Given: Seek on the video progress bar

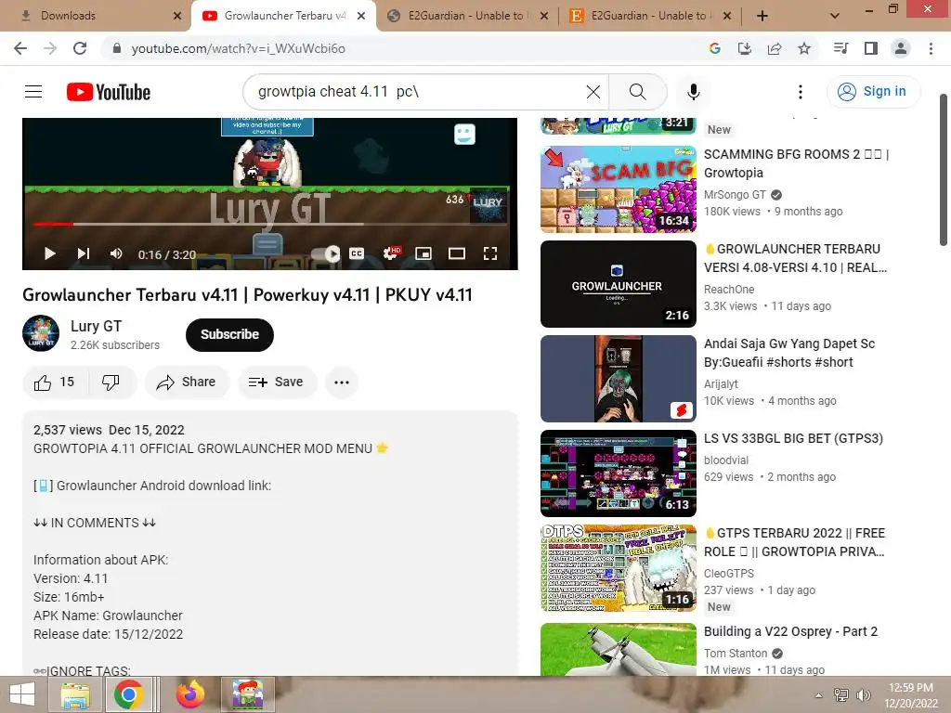Looking at the screenshot, I should point(269,225).
